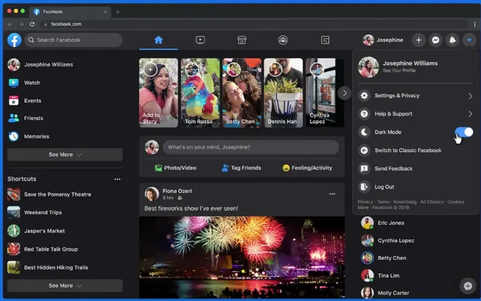
Task: Expand See More under Shortcuts
Action: (65, 285)
